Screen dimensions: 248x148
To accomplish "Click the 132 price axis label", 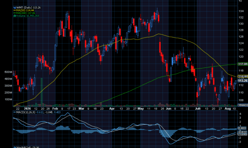I will 241,17.
